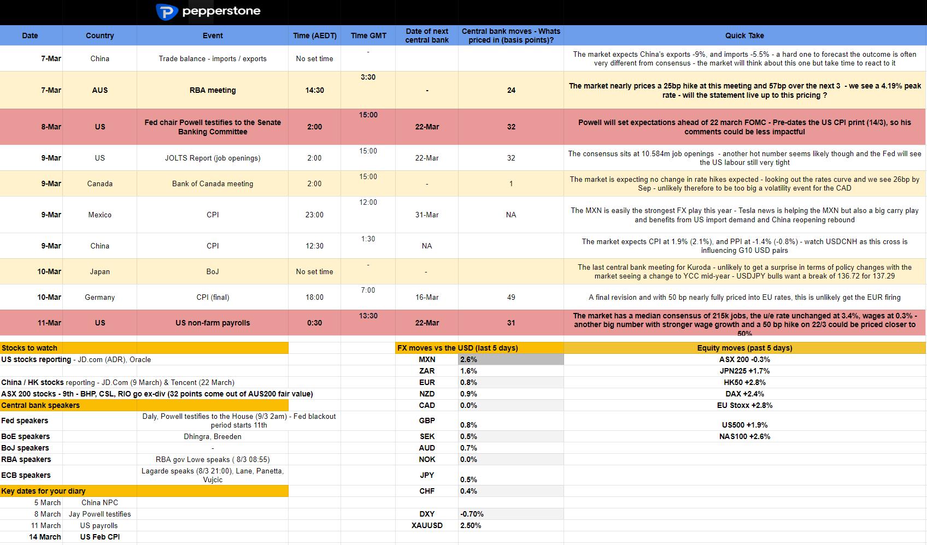Image resolution: width=927 pixels, height=545 pixels.
Task: Click the 'US Feb CPI' diary entry
Action: (100, 537)
